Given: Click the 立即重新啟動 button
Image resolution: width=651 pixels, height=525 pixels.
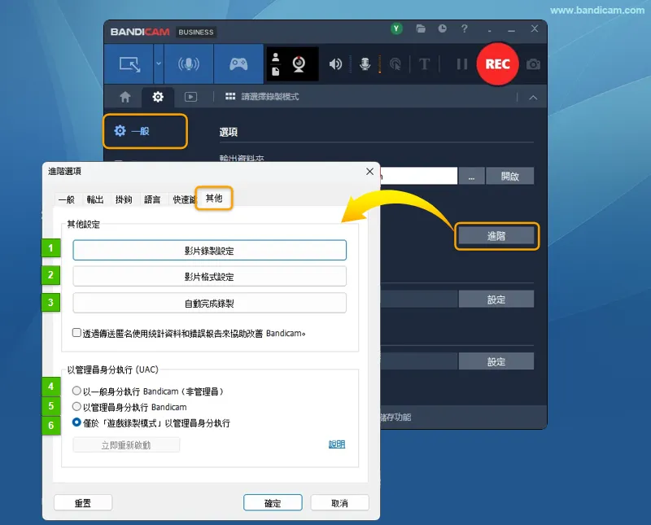Looking at the screenshot, I should point(126,445).
